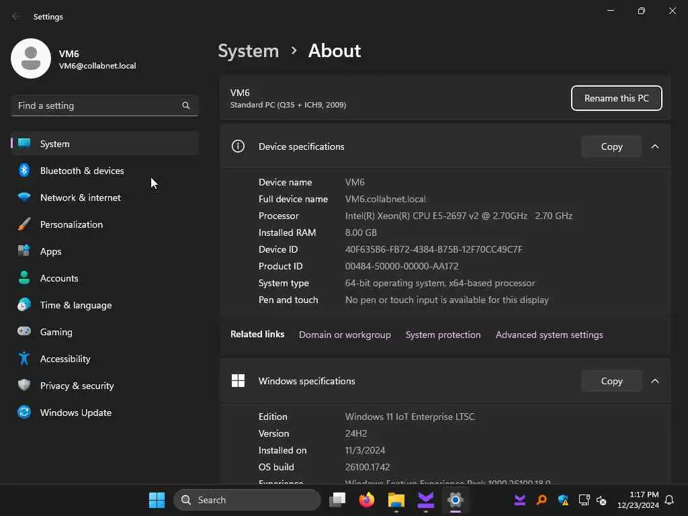This screenshot has width=688, height=516.
Task: Click the Personalization paintbrush icon
Action: coord(24,224)
